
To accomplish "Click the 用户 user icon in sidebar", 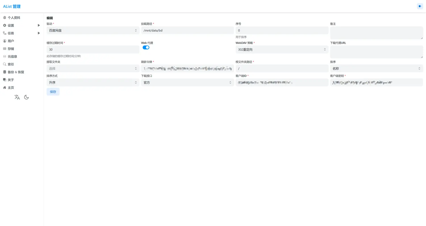I will (5, 41).
